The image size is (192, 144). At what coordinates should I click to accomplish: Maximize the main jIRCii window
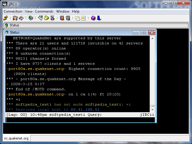(173, 3)
